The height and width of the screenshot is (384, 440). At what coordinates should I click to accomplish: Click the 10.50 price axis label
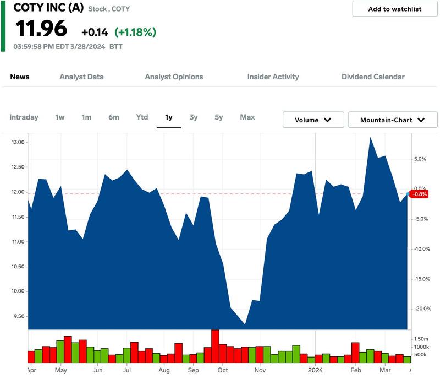coord(18,267)
